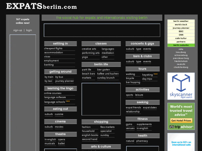Viewport: 202px width, 151px height.
Task: Open the mitte suburb link
Action: (181, 49)
